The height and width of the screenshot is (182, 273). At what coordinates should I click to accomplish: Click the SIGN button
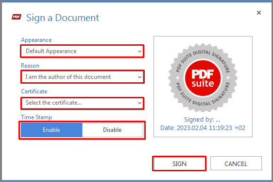tap(179, 164)
